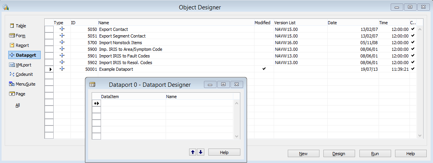Select the Export Contact row name

114,29
